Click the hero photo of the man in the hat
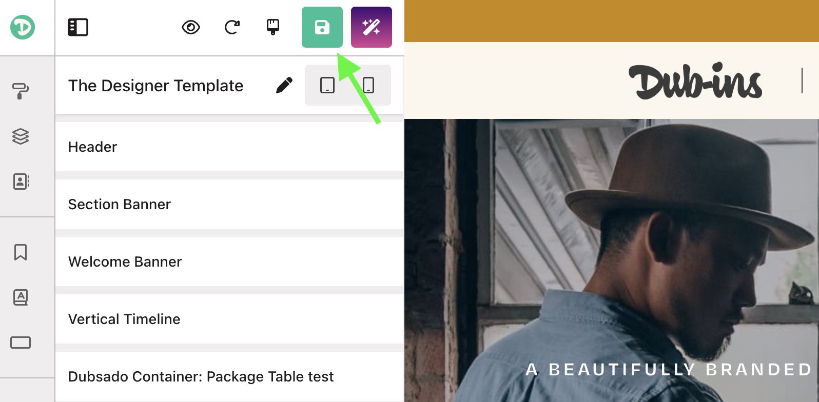Image resolution: width=819 pixels, height=402 pixels. (612, 260)
